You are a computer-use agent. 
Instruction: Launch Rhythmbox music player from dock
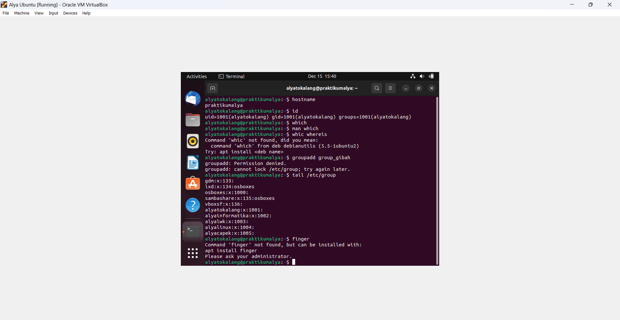tap(193, 141)
